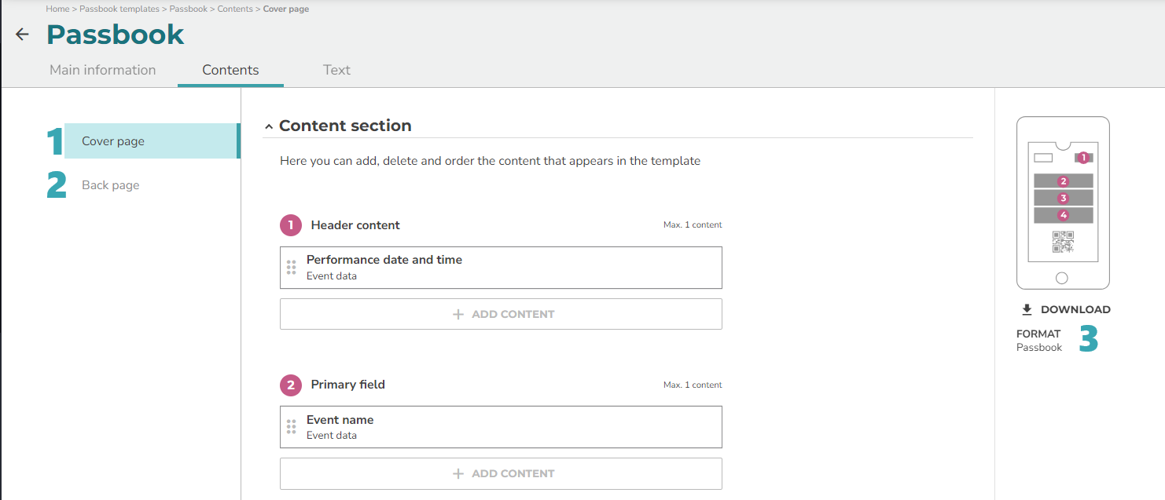Select the Event name content row

[501, 427]
